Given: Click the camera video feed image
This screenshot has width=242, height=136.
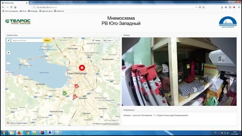Looking at the screenshot, I should (179, 71).
